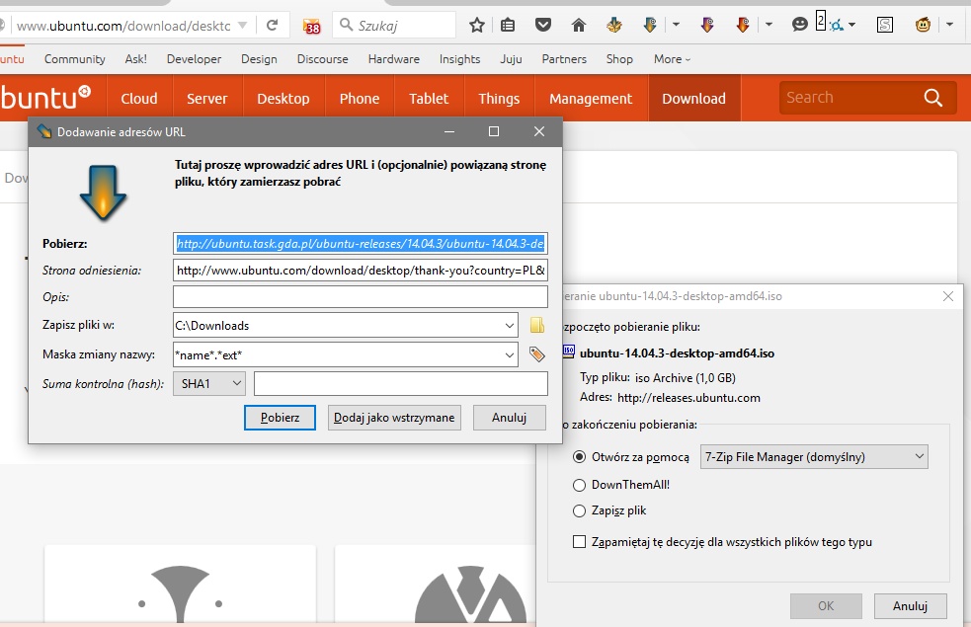Click Anuluj in Dodawanie adresów URL dialog
Viewport: 971px width, 627px height.
pos(509,417)
